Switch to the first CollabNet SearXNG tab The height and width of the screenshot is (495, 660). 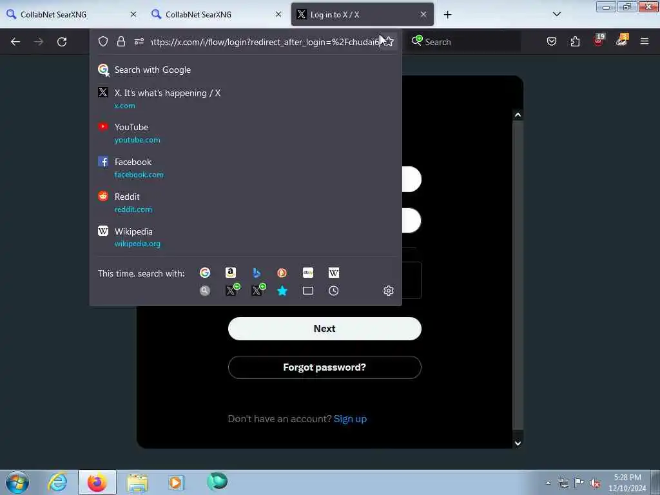pyautogui.click(x=72, y=15)
